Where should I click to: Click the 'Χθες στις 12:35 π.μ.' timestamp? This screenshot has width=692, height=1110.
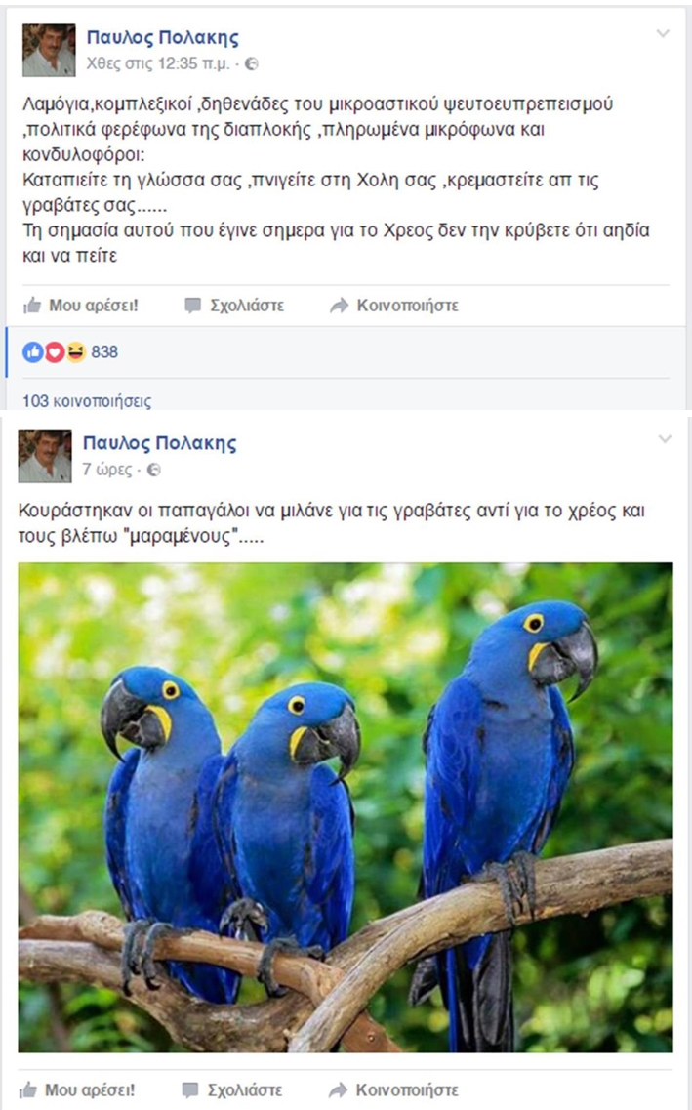point(158,63)
